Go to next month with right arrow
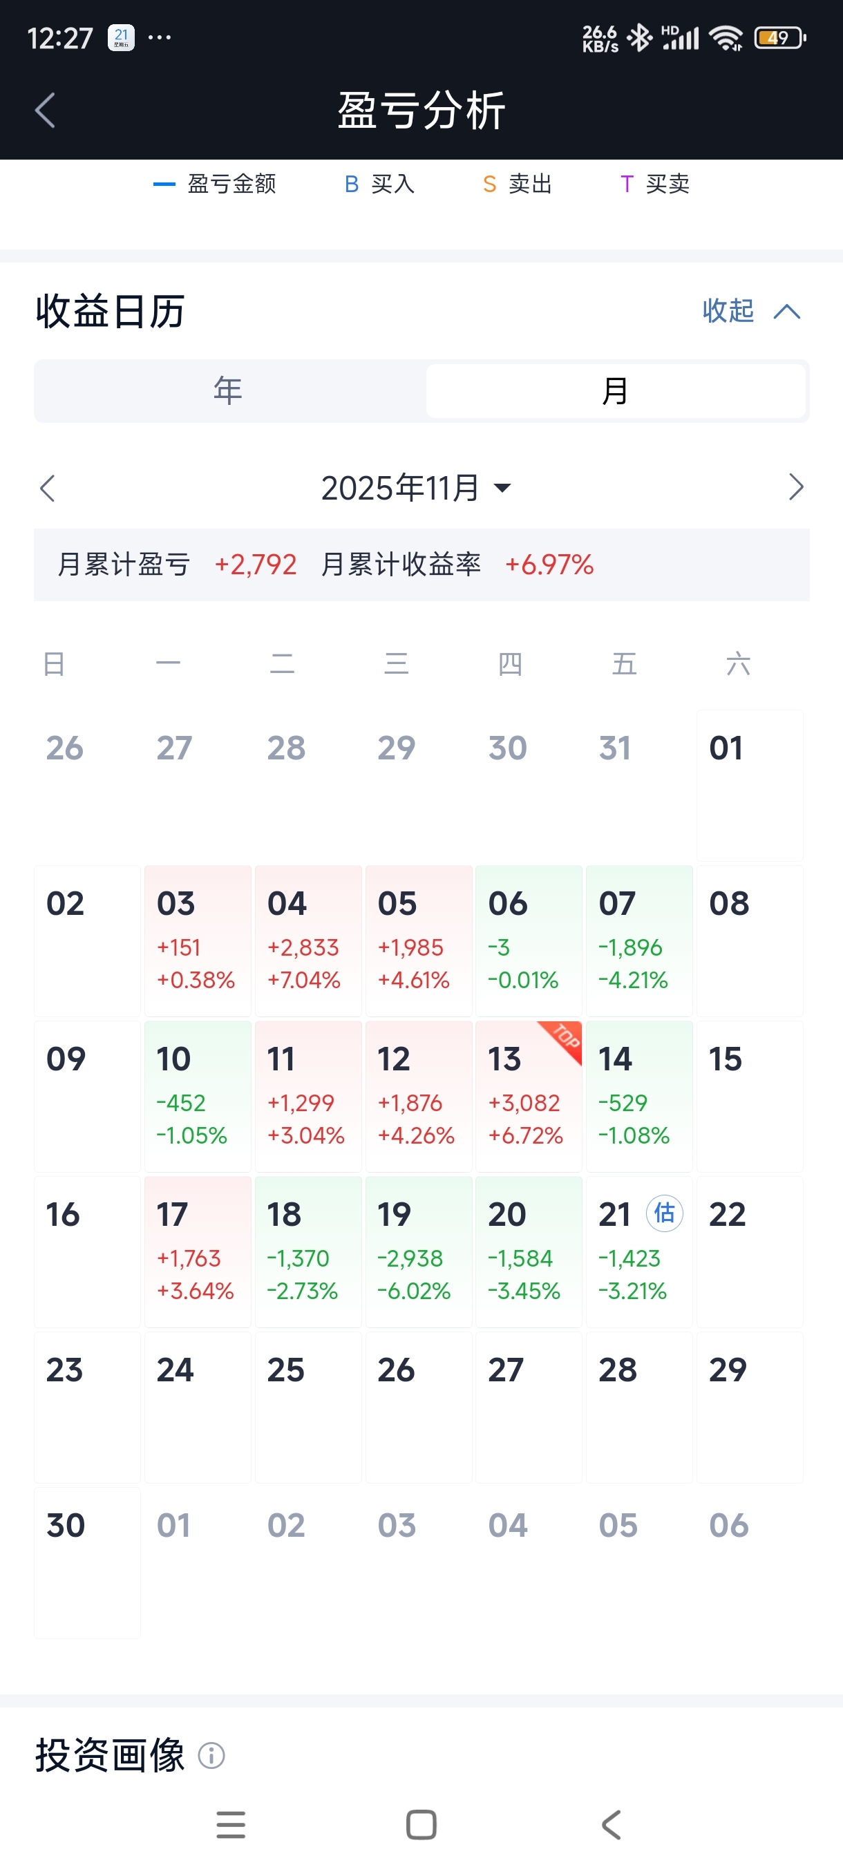The width and height of the screenshot is (843, 1874). (796, 486)
